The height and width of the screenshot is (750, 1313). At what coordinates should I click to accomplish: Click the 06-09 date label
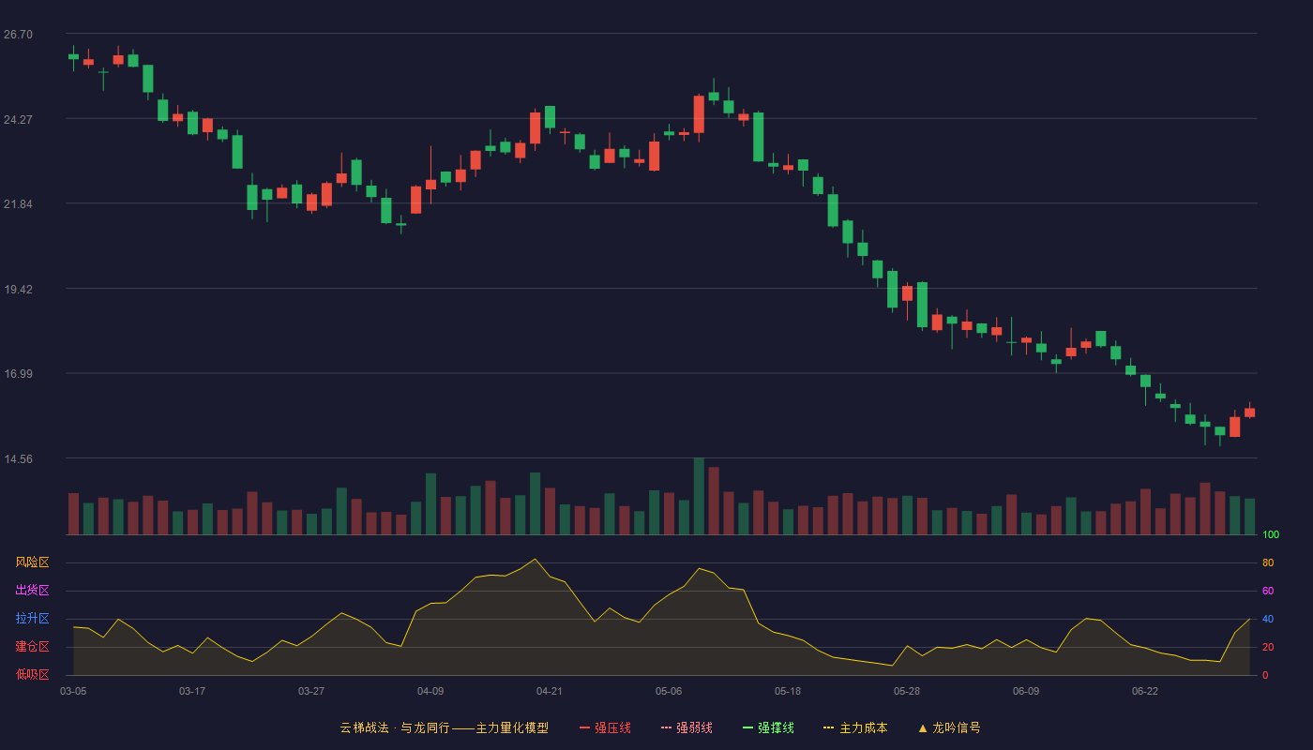(1026, 691)
